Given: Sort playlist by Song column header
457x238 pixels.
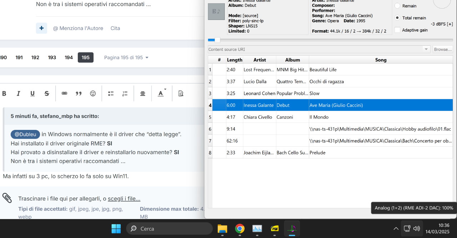Looking at the screenshot, I should [x=381, y=60].
